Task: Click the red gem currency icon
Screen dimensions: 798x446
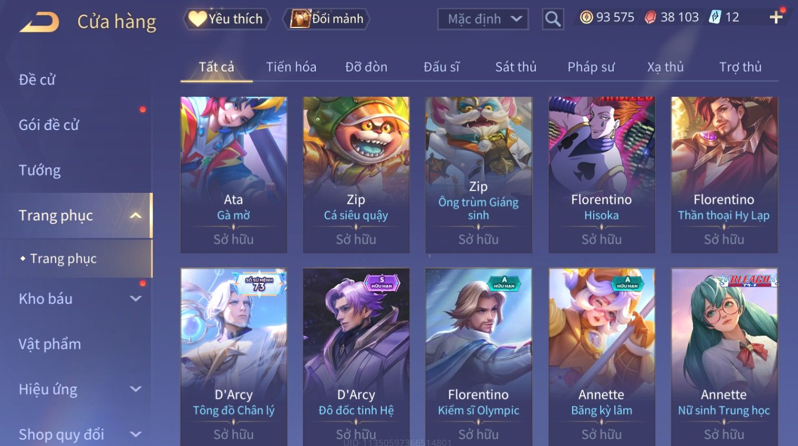Action: 650,17
